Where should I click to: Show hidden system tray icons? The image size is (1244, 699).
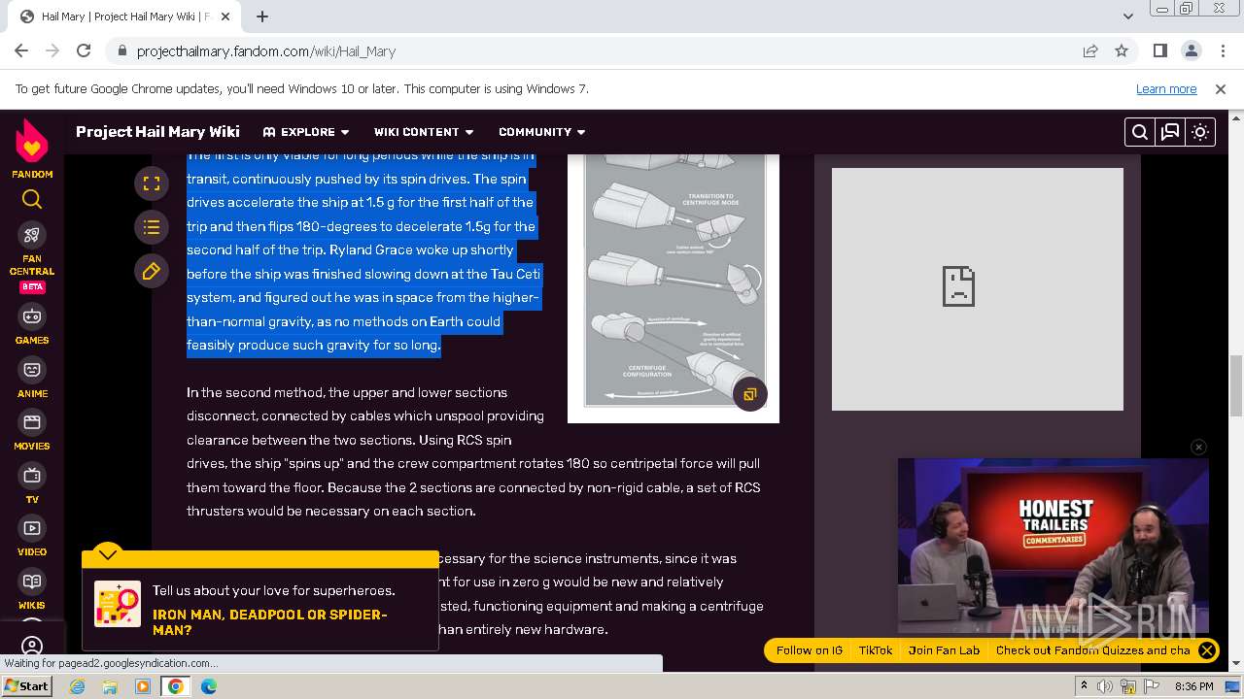click(x=1086, y=686)
